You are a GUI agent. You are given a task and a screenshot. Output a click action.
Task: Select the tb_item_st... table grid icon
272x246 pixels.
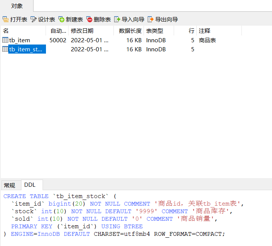(5, 49)
